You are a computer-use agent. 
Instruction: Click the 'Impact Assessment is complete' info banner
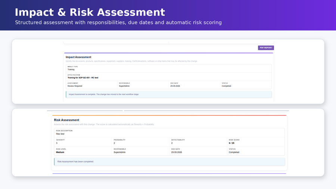(169, 94)
